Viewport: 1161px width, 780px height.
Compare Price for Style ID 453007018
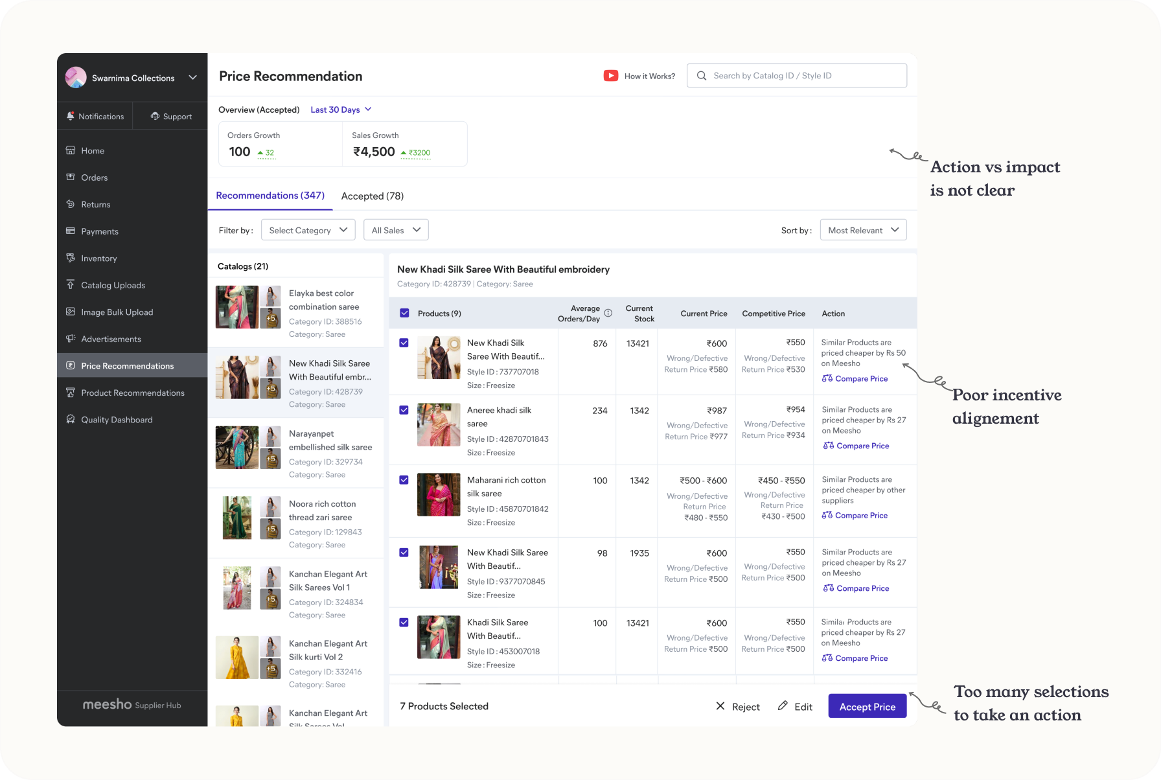[x=855, y=658]
